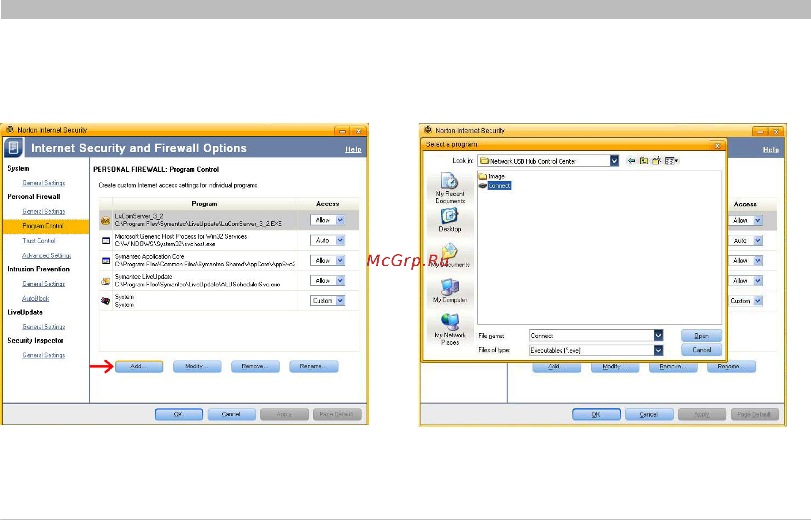
Task: Open Intrusion Prevention General Settings link
Action: [x=43, y=284]
